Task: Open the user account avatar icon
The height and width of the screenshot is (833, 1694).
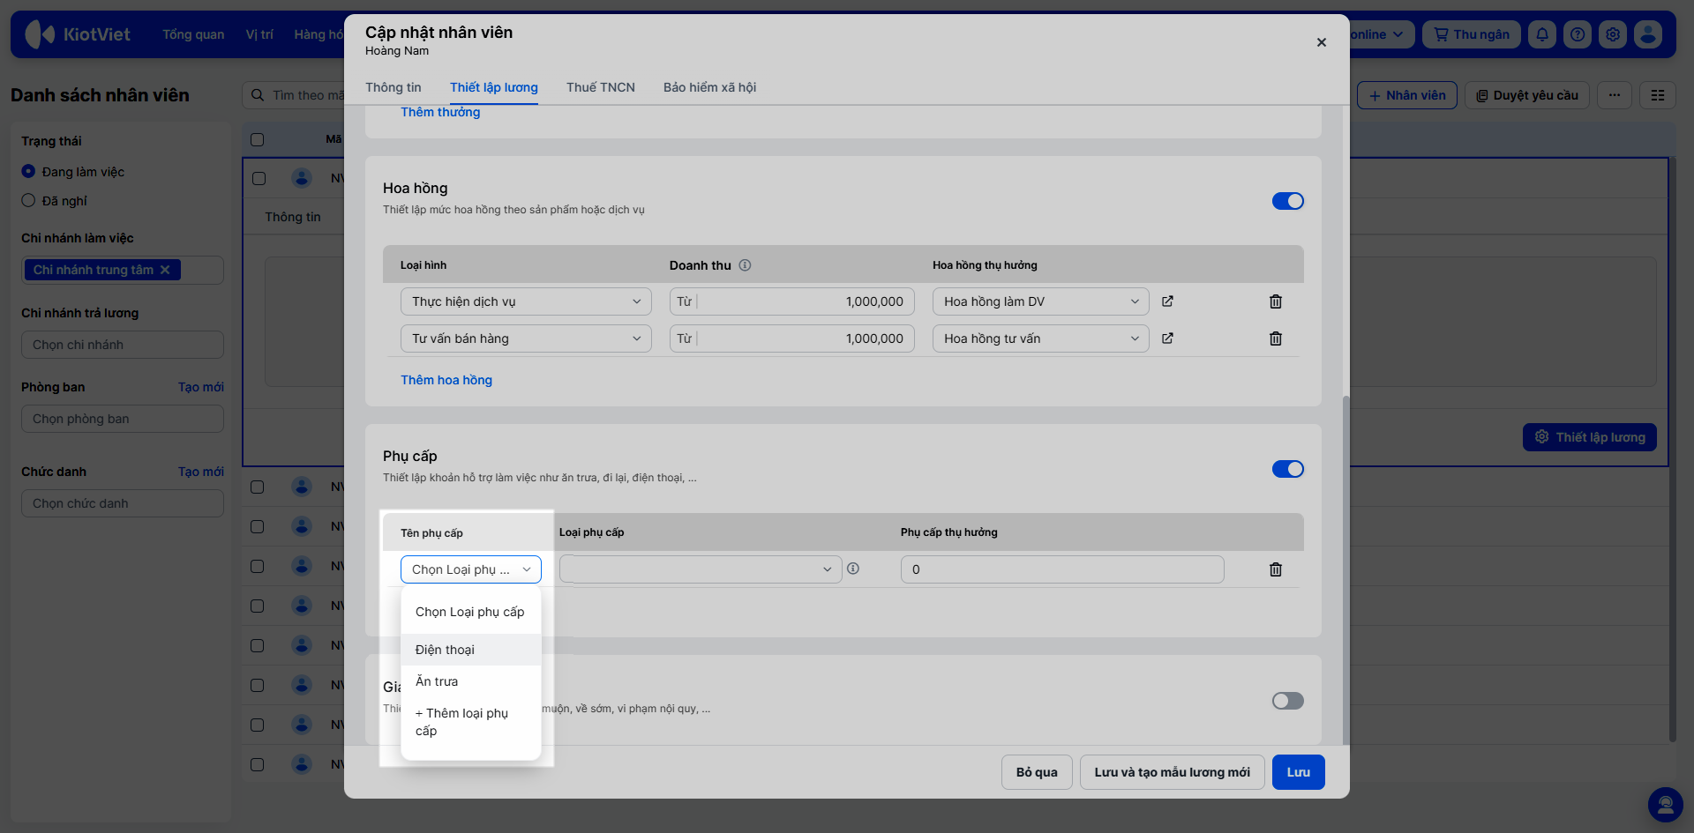Action: coord(1648,34)
